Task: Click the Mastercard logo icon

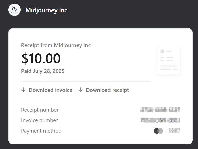Action: (x=158, y=131)
